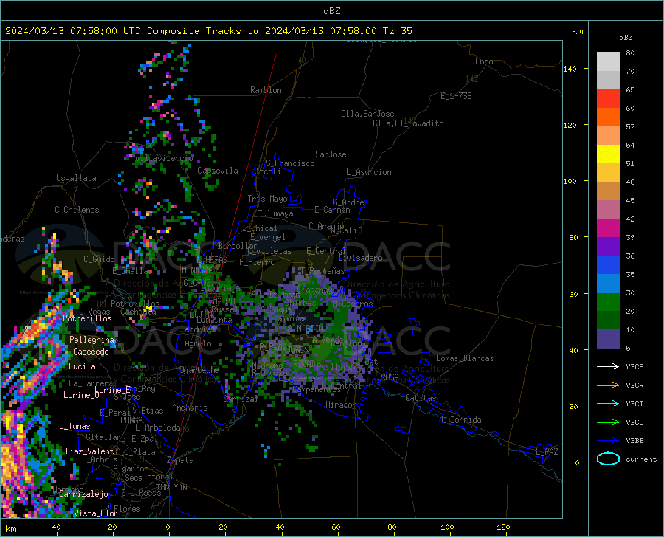
Task: Click the Pellegrina place label
Action: (92, 340)
